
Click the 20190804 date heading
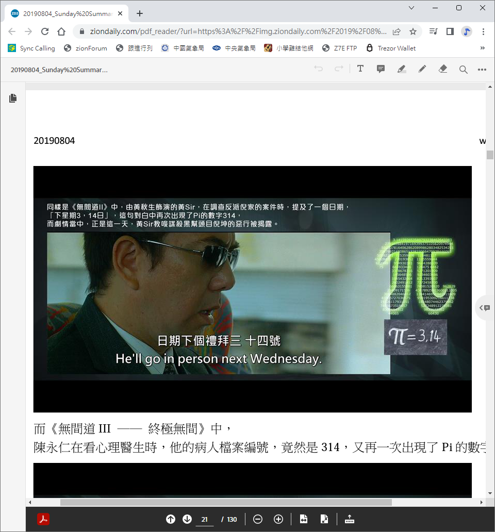point(54,141)
